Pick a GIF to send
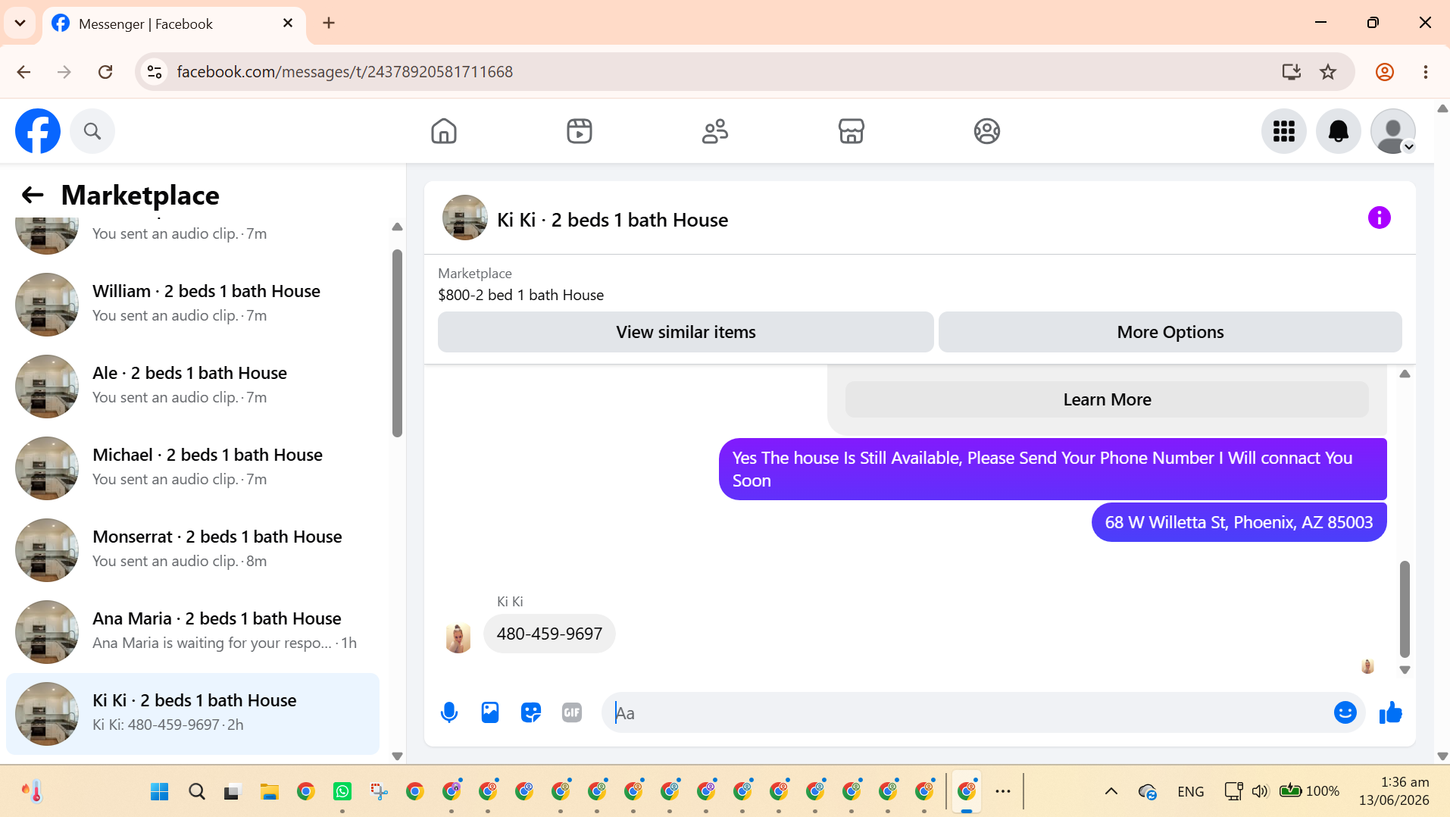Screen dimensions: 1450x817 (x=572, y=712)
